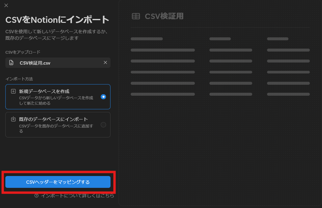Image resolution: width=322 pixels, height=208 pixels.
Task: Click the 新規データベースを作成 option title
Action: coord(44,91)
